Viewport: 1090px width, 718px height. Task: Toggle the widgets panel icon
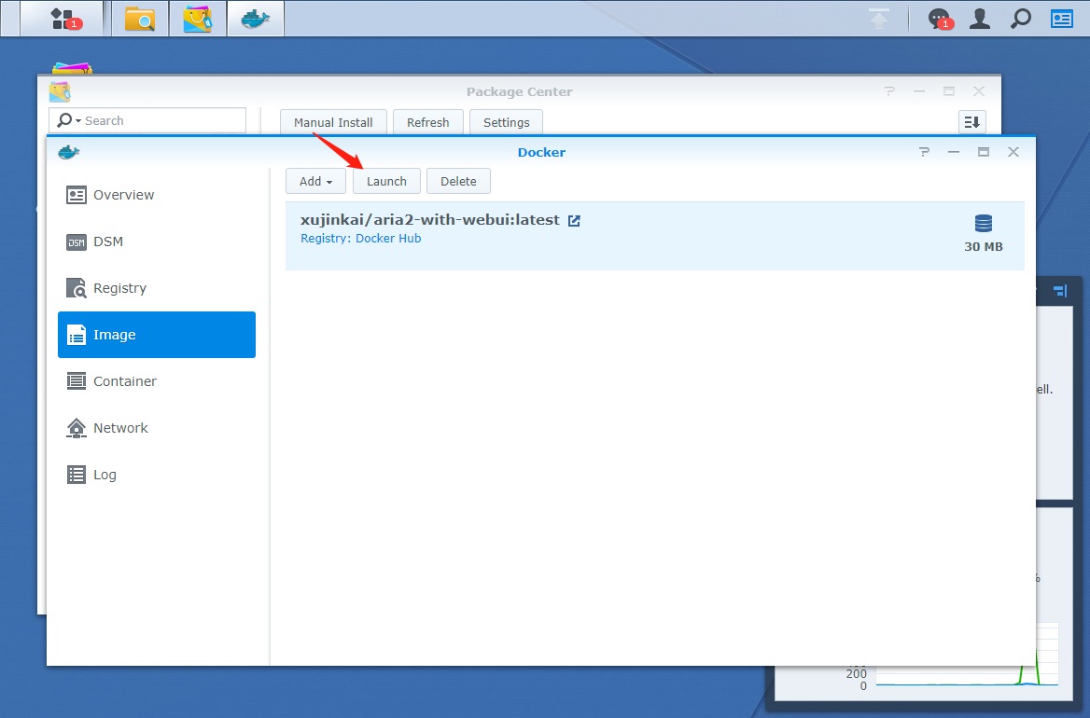1061,19
